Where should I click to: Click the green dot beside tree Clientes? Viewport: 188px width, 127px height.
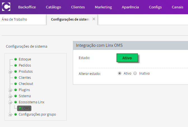pyautogui.click(x=15, y=77)
